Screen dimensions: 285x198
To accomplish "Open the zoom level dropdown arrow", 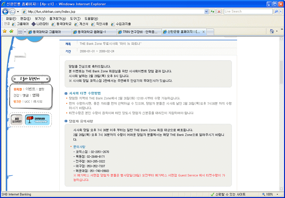I will [277, 194].
